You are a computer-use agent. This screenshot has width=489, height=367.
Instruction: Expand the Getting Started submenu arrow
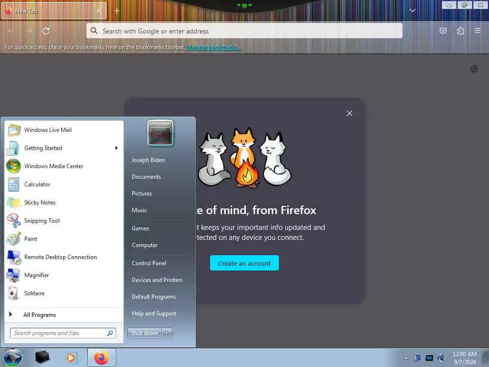117,148
